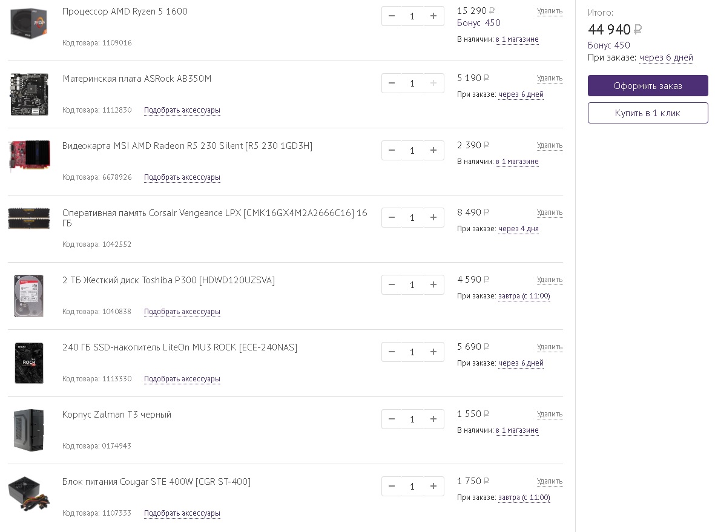Screen dimensions: 715x532
Task: Open accessories link for Cougar power supply
Action: (x=182, y=513)
